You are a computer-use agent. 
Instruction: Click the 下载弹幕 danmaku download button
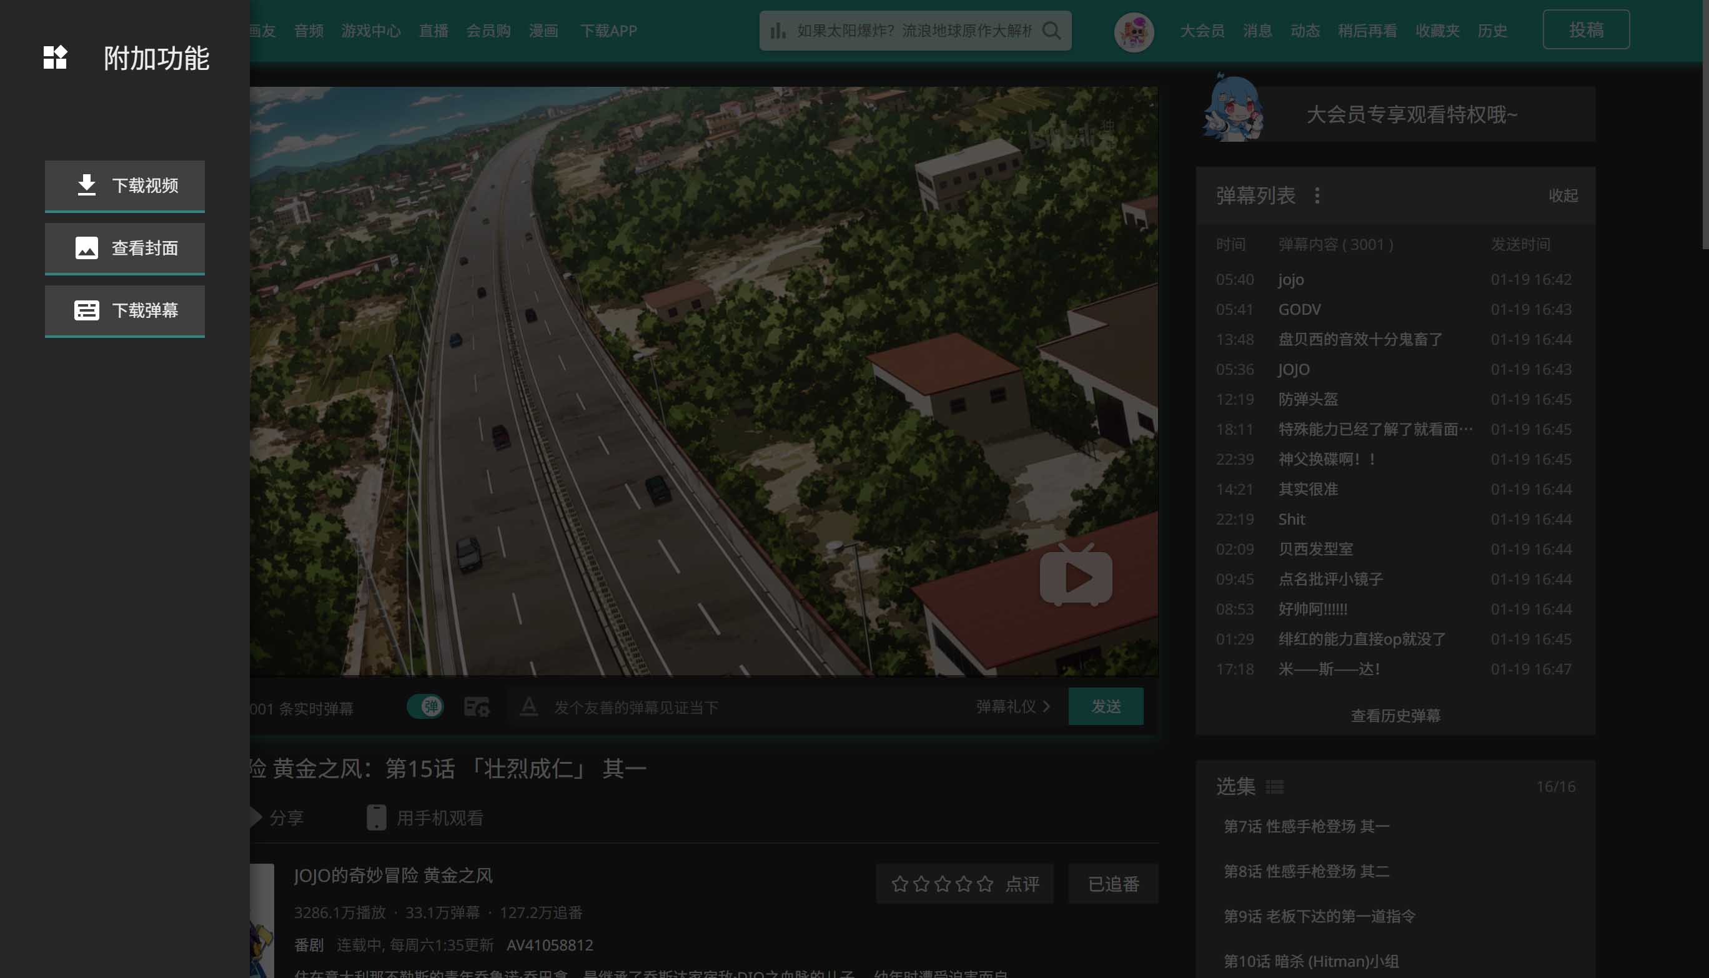125,310
